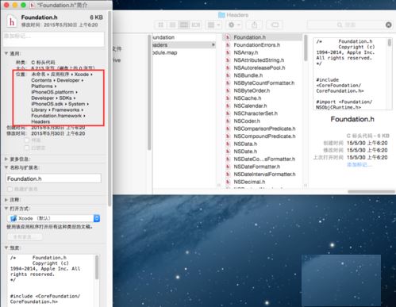Toggle the stationery pad checkbox
Image resolution: width=396 pixels, height=307 pixels.
[27, 140]
